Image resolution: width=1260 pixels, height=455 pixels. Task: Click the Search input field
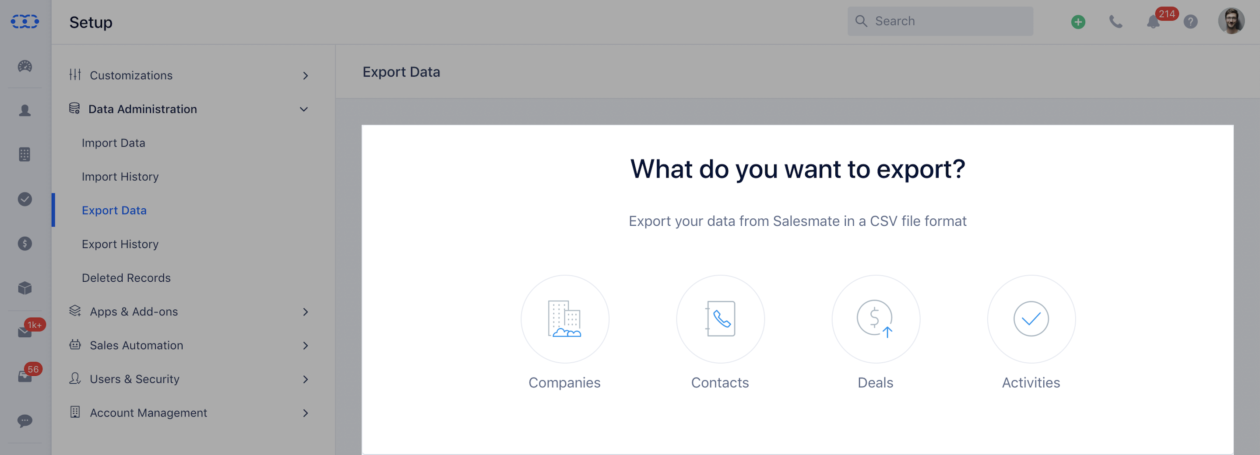click(940, 21)
